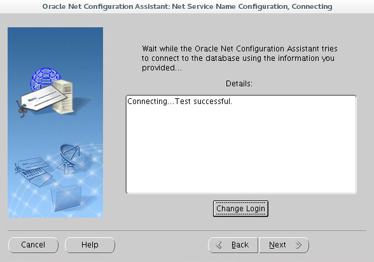Viewport: 374px width, 262px height.
Task: Click the left chevron on the Back button
Action: pyautogui.click(x=219, y=245)
